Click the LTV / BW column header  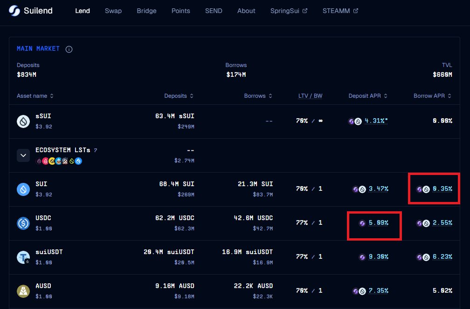(310, 96)
